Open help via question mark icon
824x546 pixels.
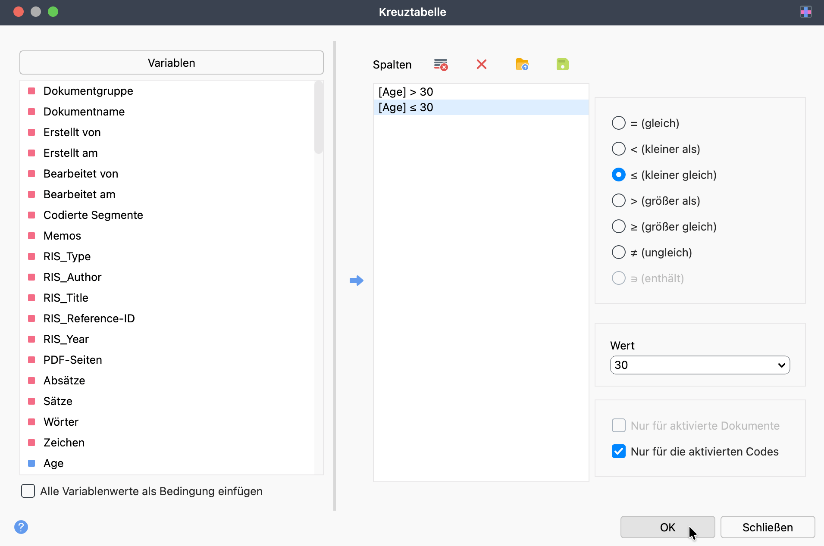point(21,527)
